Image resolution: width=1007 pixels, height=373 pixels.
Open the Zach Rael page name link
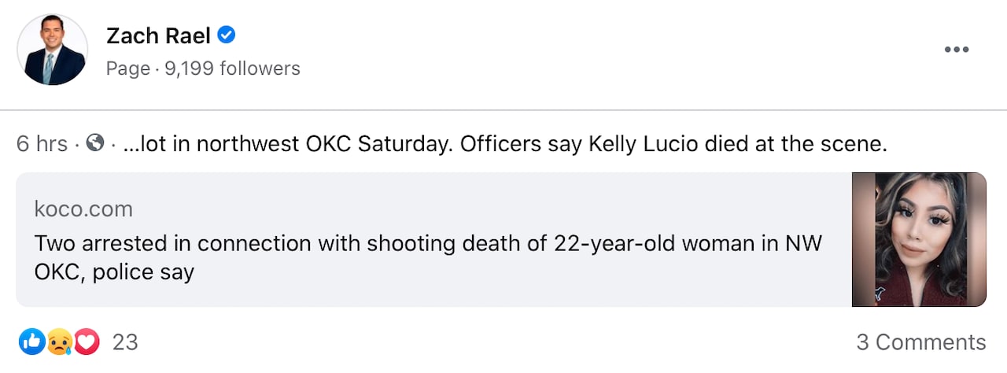158,35
